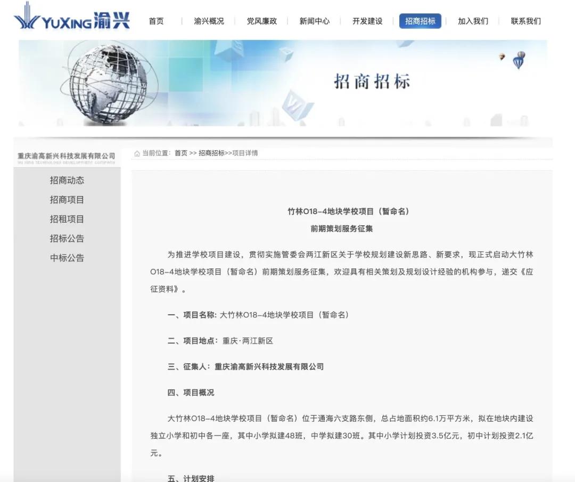The image size is (575, 482).
Task: Select 联系我们 from the navigation bar
Action: pos(525,21)
